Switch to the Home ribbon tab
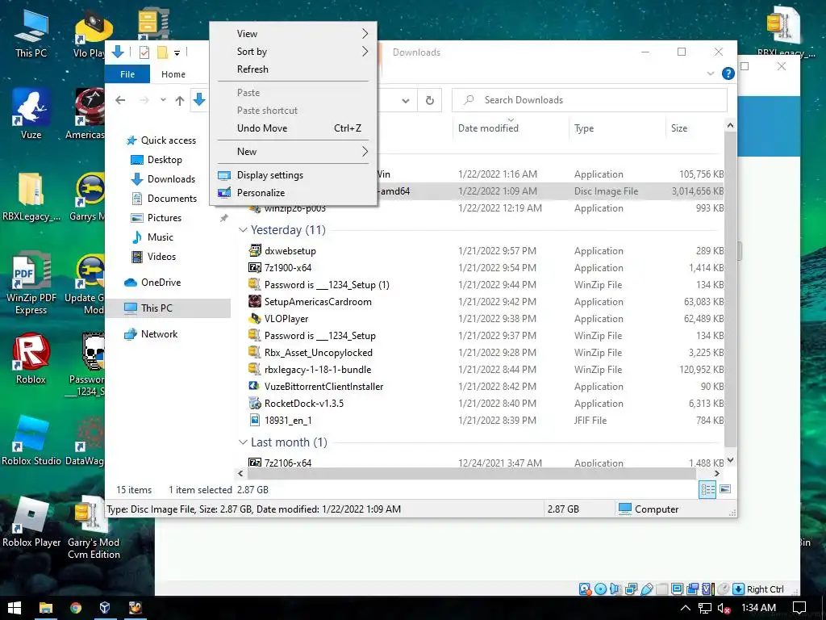Image resolution: width=826 pixels, height=620 pixels. point(173,74)
